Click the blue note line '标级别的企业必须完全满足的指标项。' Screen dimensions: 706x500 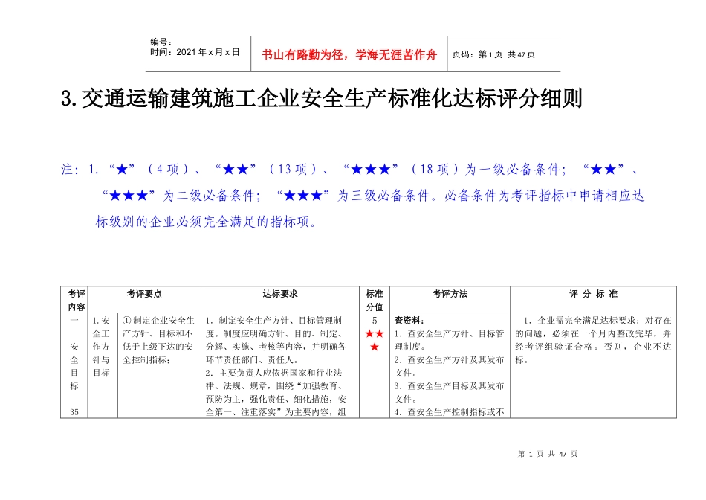206,222
